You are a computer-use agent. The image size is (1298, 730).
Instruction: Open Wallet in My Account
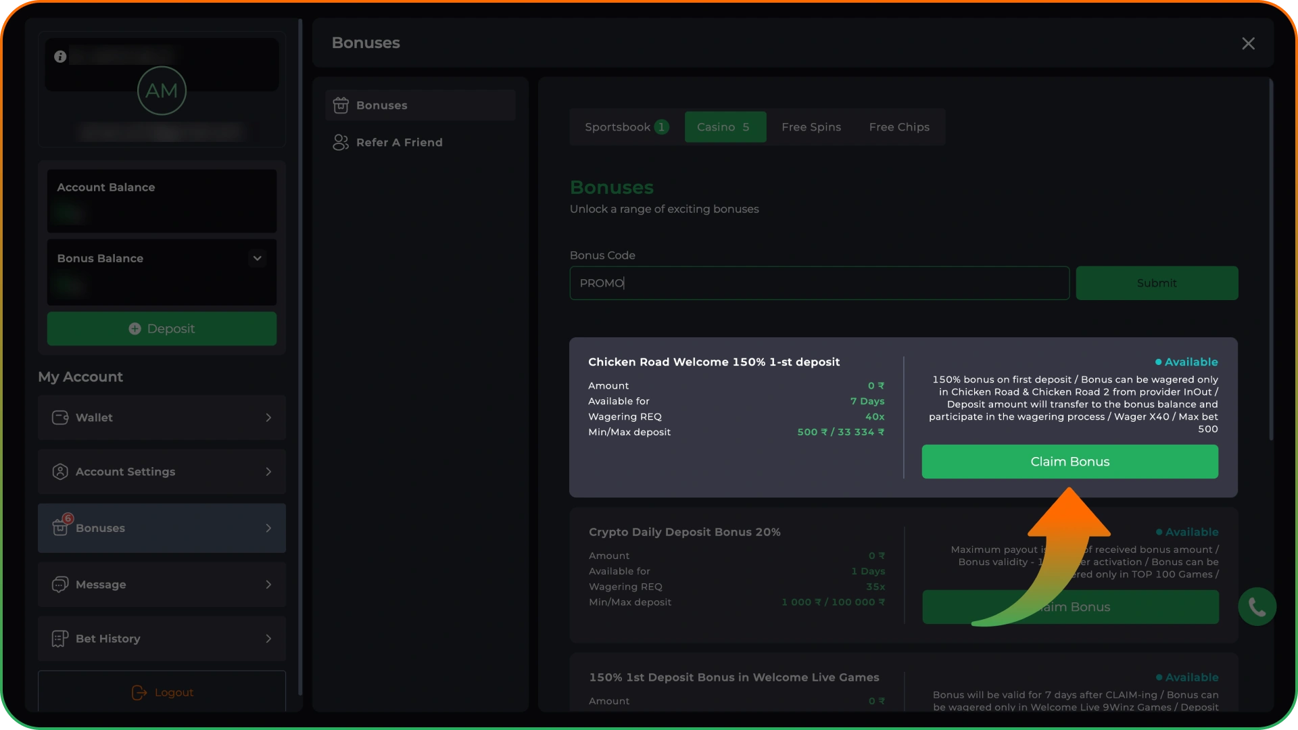click(x=162, y=418)
